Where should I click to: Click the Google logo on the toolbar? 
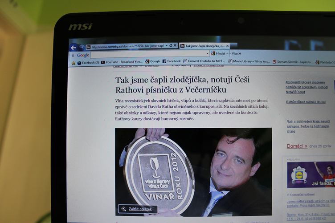click(x=83, y=55)
